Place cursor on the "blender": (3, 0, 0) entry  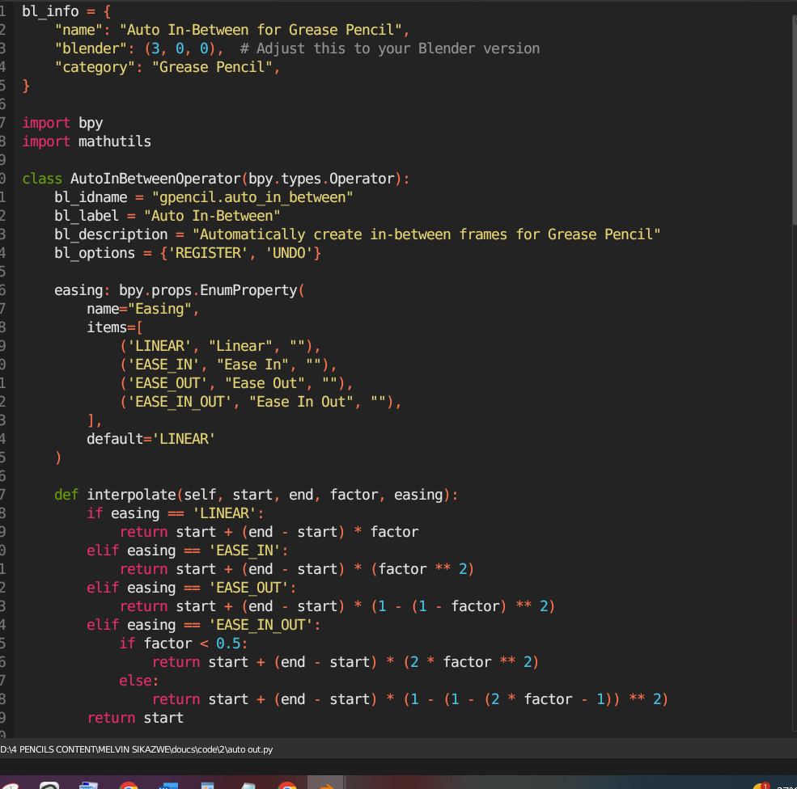coord(138,49)
